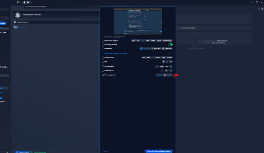Decrease Przepływność with the red minus button
Image resolution: width=264 pixels, height=153 pixels.
click(157, 66)
